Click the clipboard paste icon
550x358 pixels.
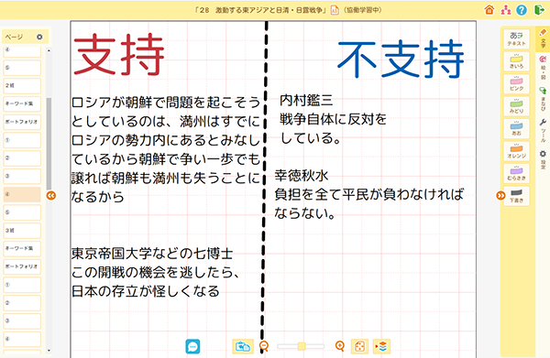click(x=243, y=346)
